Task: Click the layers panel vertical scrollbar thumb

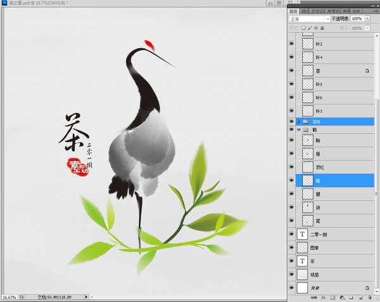Action: click(377, 193)
